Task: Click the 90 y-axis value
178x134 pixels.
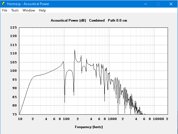Action: point(15,88)
